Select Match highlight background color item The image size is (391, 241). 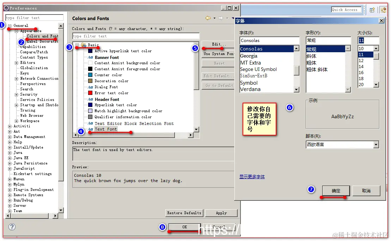(128, 111)
